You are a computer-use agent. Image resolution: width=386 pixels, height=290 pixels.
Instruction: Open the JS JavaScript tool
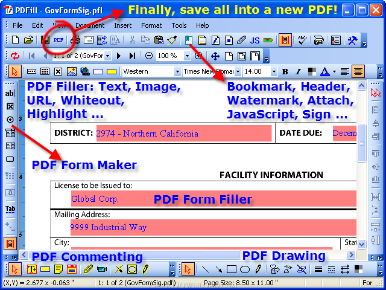tap(255, 40)
